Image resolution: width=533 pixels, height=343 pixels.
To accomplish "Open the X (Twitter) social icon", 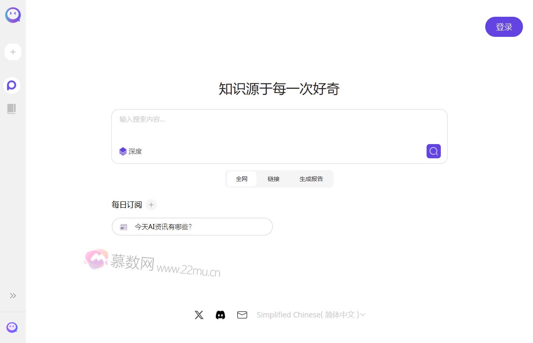I will (x=199, y=315).
